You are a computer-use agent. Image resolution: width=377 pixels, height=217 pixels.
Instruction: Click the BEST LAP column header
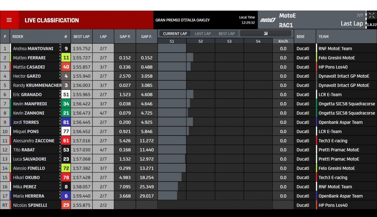click(81, 36)
